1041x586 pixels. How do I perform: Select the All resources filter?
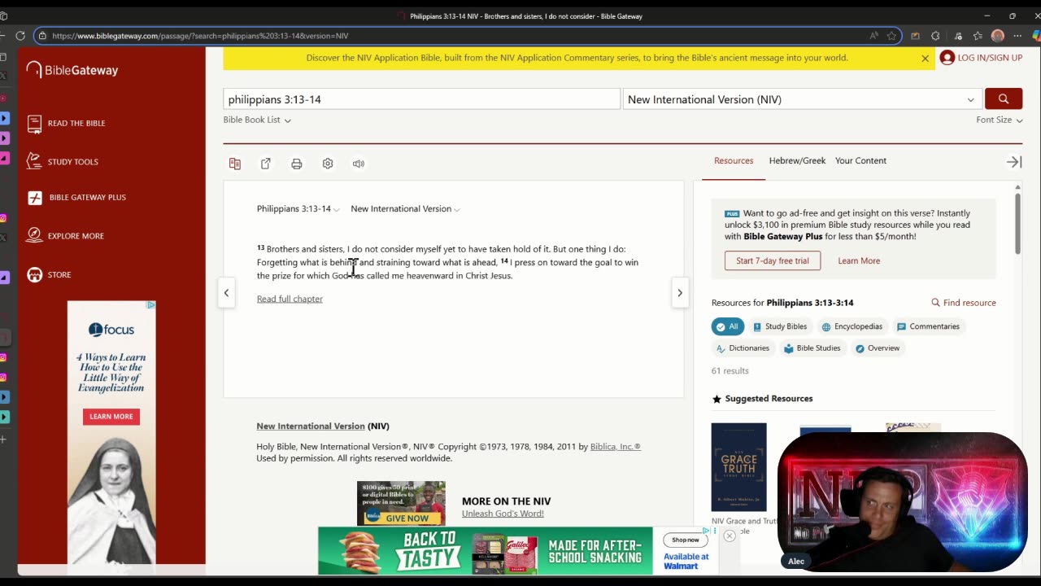pos(728,326)
